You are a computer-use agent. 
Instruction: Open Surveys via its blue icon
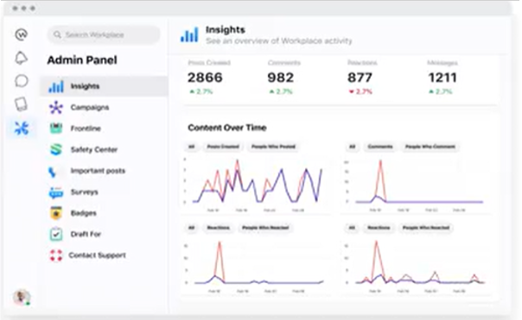(x=56, y=192)
